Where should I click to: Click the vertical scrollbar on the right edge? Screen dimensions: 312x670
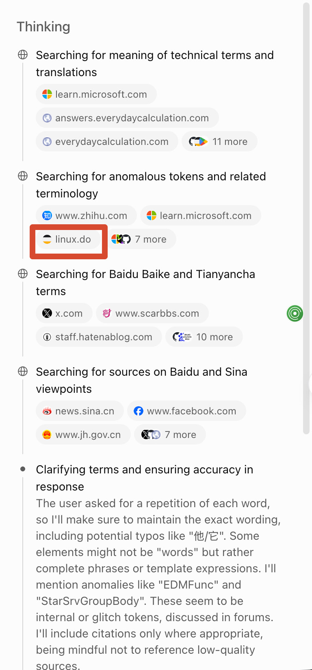coord(306,219)
